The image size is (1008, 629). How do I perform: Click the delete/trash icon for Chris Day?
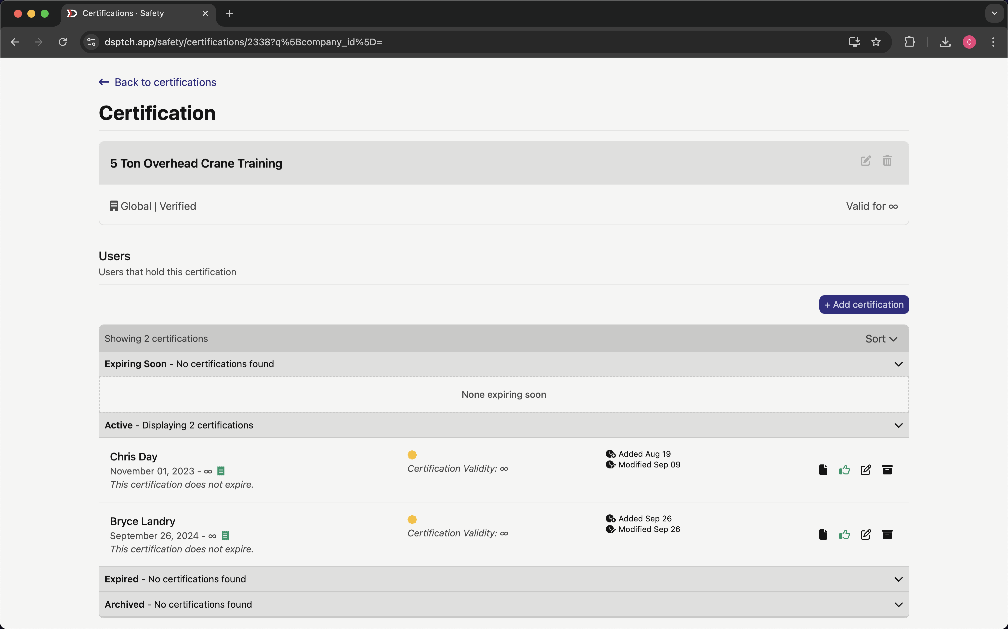tap(887, 469)
